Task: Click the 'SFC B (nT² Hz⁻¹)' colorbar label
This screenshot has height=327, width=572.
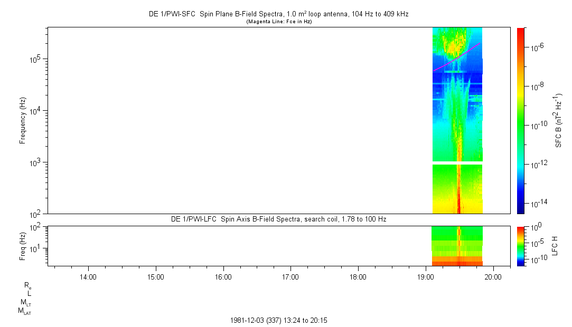Action: pyautogui.click(x=558, y=120)
